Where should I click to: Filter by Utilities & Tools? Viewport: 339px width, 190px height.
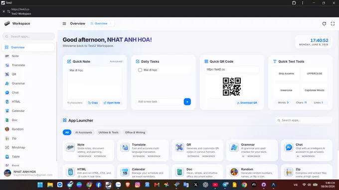pyautogui.click(x=109, y=132)
